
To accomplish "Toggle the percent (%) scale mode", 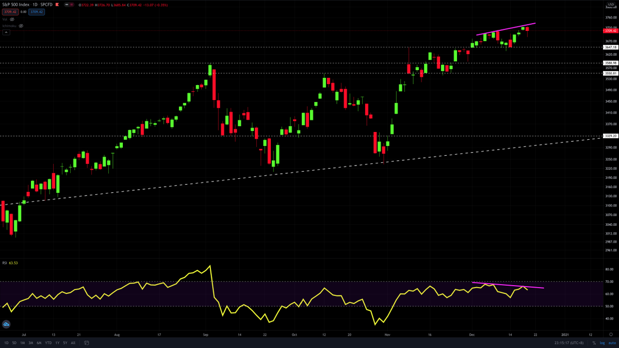I will pos(594,343).
